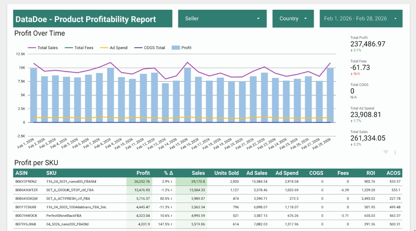
Task: Sort table by ACOS column header
Action: tap(393, 173)
